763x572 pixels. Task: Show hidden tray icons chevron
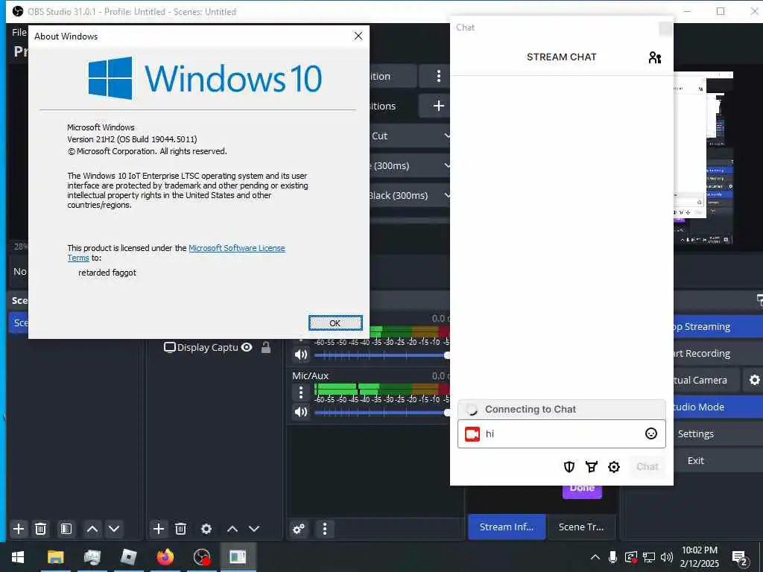pyautogui.click(x=595, y=557)
